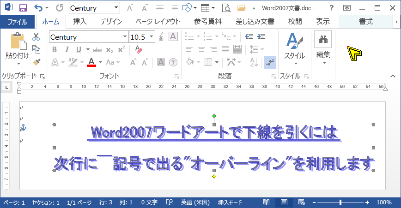401x208 pixels.
Task: Open paragraph dialog launcher
Action: 273,76
